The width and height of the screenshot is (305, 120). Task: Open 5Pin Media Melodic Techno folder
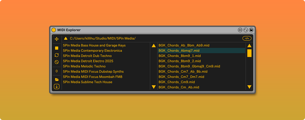point(84,66)
